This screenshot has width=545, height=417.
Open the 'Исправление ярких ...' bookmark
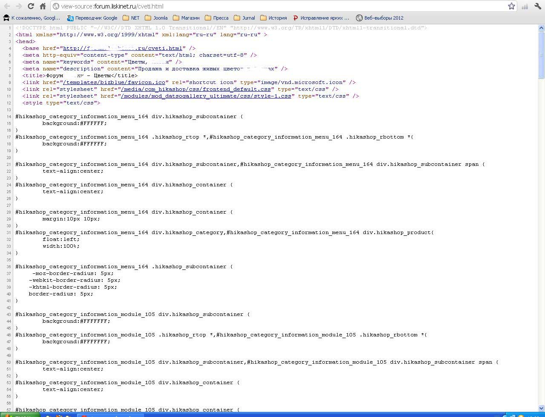tap(321, 18)
